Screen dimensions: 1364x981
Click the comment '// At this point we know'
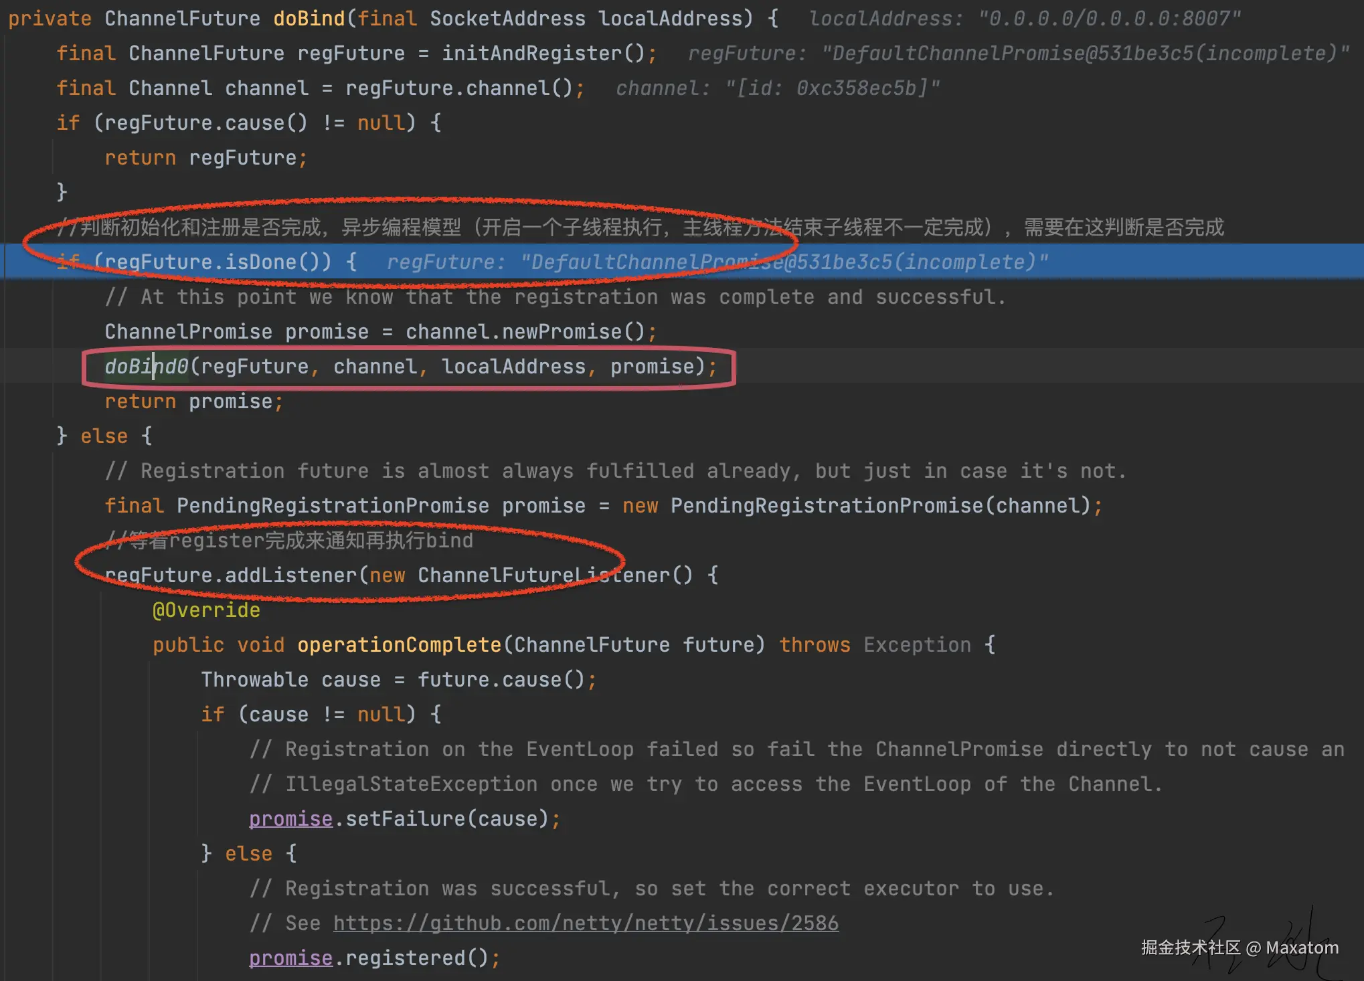click(x=556, y=296)
